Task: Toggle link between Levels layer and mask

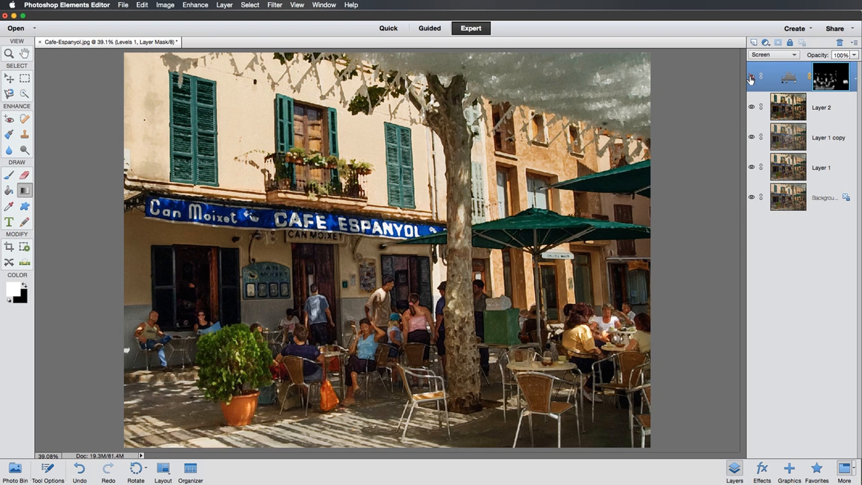Action: [809, 76]
